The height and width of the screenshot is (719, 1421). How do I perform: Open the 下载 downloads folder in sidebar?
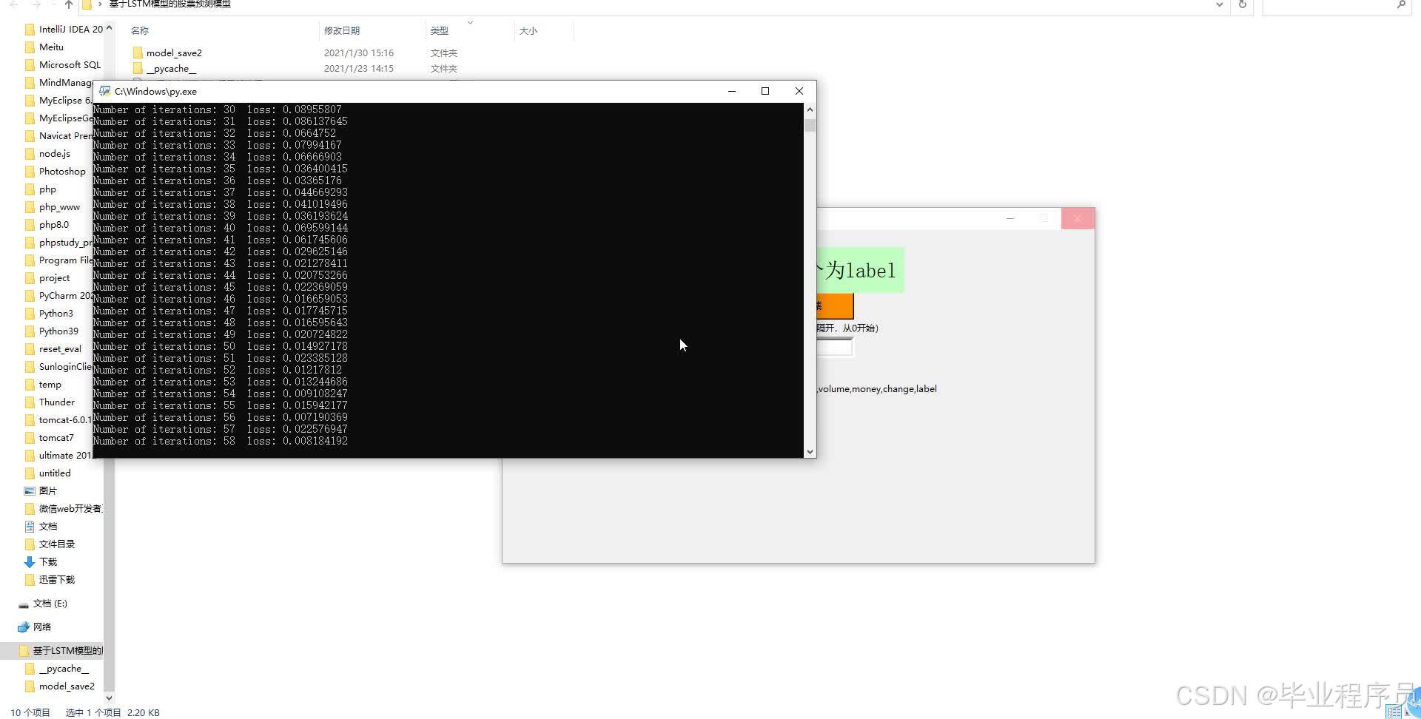tap(41, 562)
